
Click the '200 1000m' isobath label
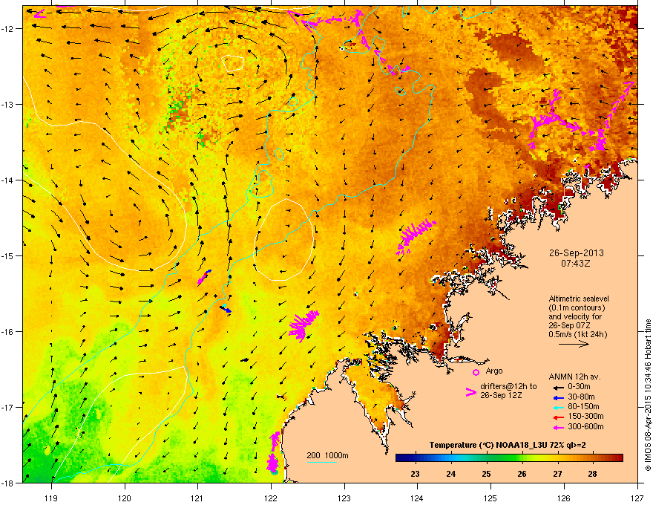click(x=327, y=455)
